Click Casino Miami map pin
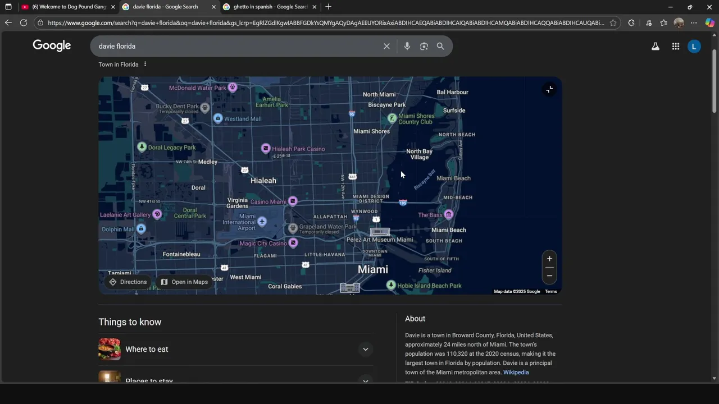 293,201
